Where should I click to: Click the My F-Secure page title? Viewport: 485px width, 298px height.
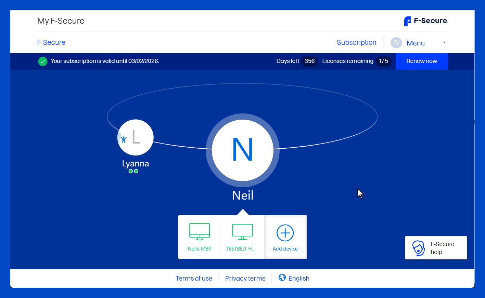coord(61,21)
